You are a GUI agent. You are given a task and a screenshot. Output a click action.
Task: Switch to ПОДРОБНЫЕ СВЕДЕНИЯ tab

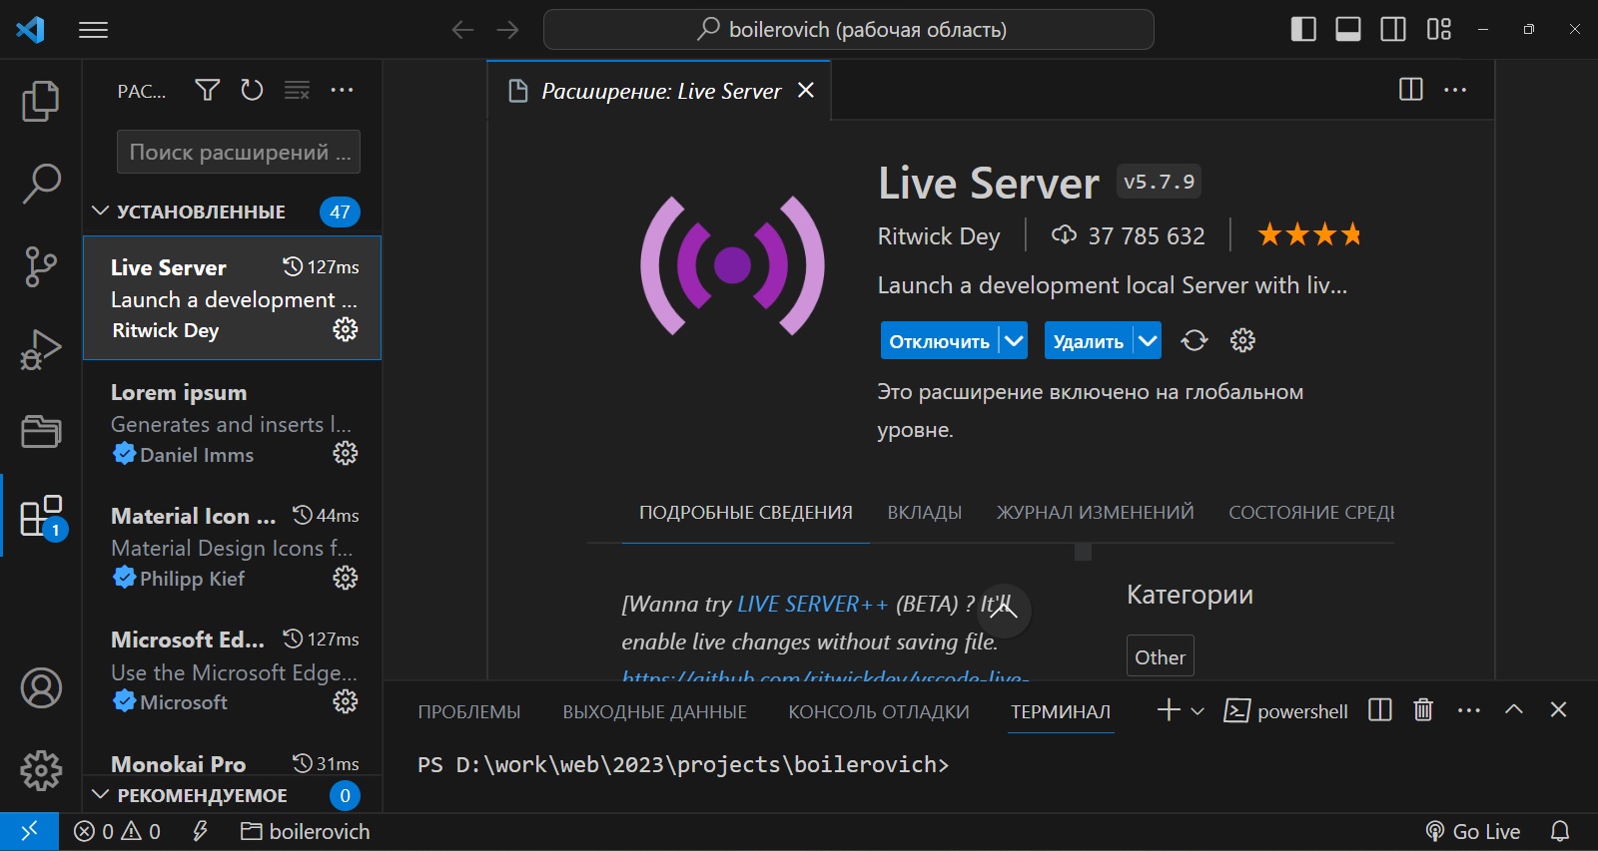click(746, 513)
